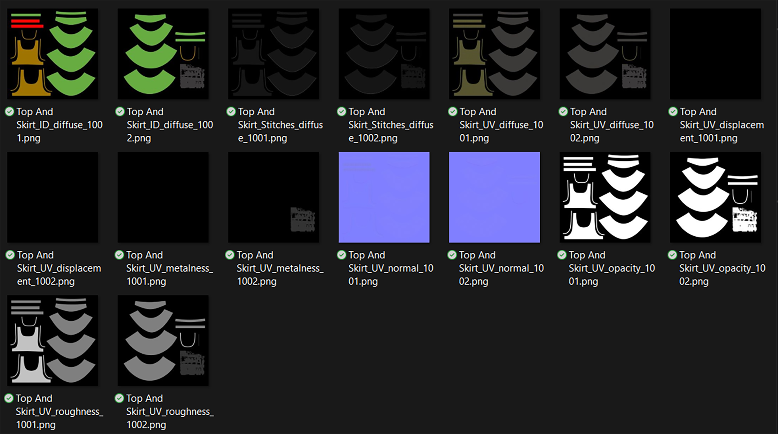
Task: Click sync status icon of Skirt_ID_diffuse_1001.png
Action: pos(9,111)
